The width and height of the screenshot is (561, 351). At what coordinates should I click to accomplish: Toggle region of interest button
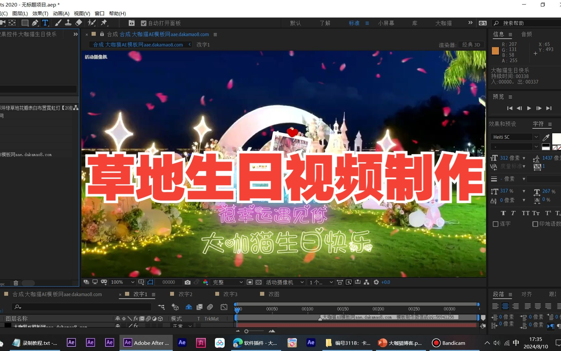pyautogui.click(x=250, y=282)
